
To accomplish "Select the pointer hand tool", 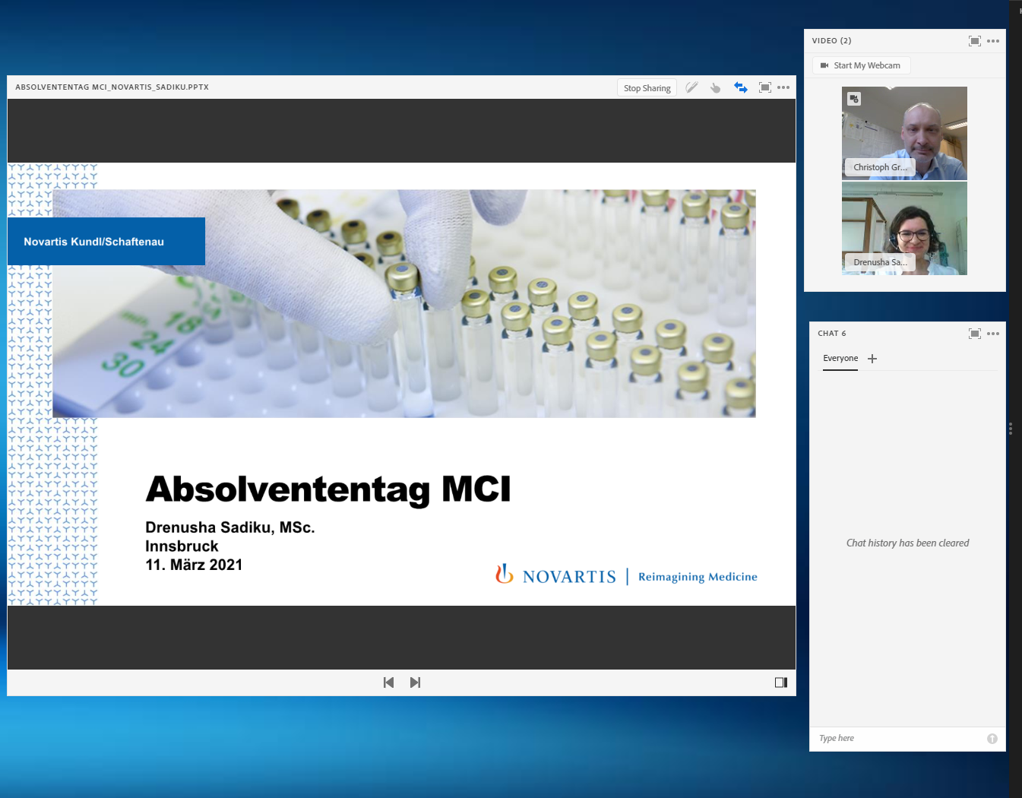I will point(715,88).
